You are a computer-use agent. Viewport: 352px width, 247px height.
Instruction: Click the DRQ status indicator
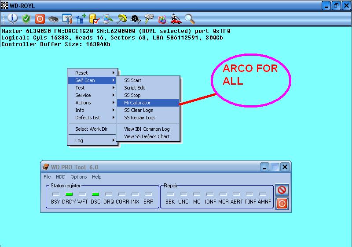pos(109,194)
